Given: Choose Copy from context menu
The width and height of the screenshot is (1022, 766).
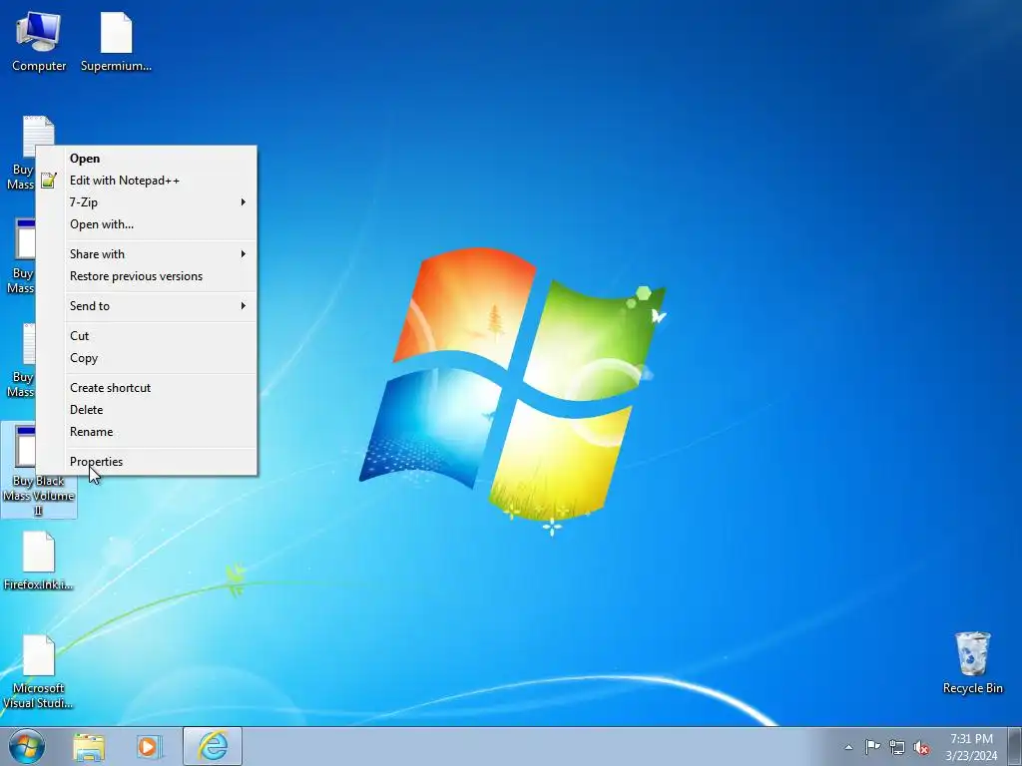Looking at the screenshot, I should click(x=147, y=358).
